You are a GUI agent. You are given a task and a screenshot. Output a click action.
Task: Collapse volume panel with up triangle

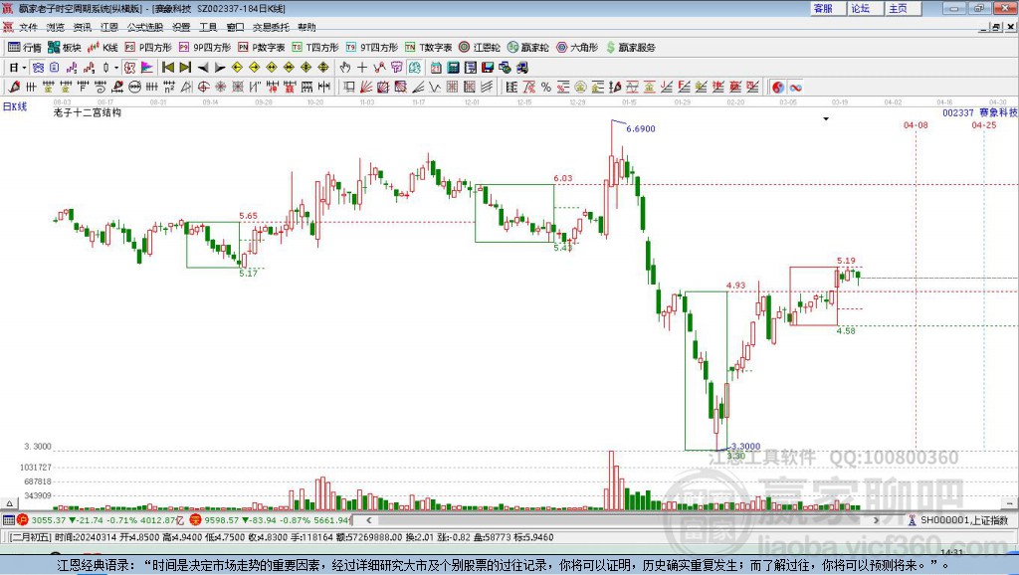tap(10, 503)
